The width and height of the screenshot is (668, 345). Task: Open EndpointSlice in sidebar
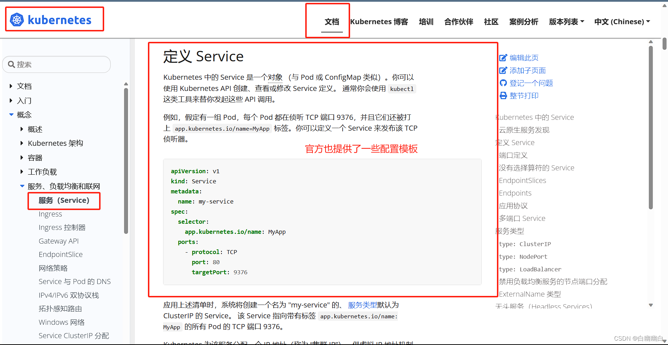(61, 254)
